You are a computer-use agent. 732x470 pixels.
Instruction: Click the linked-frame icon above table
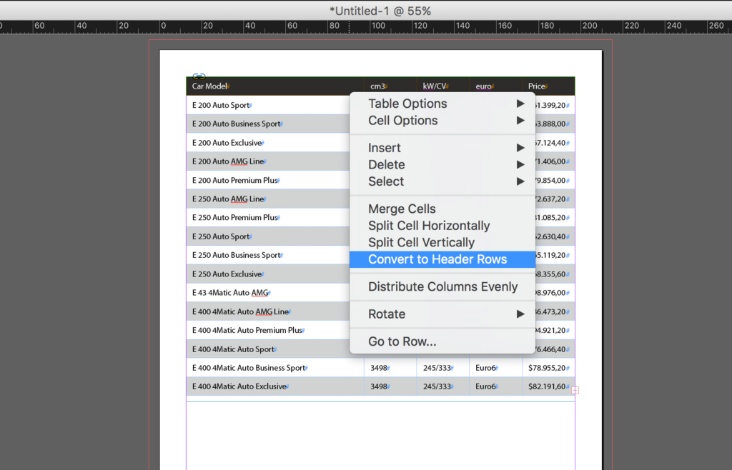199,76
